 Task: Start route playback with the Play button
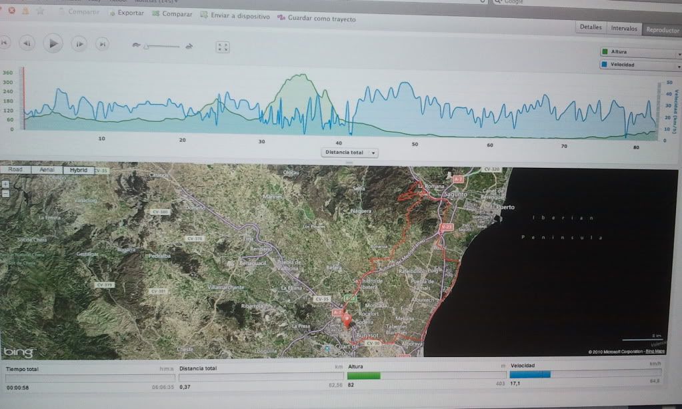(x=53, y=43)
